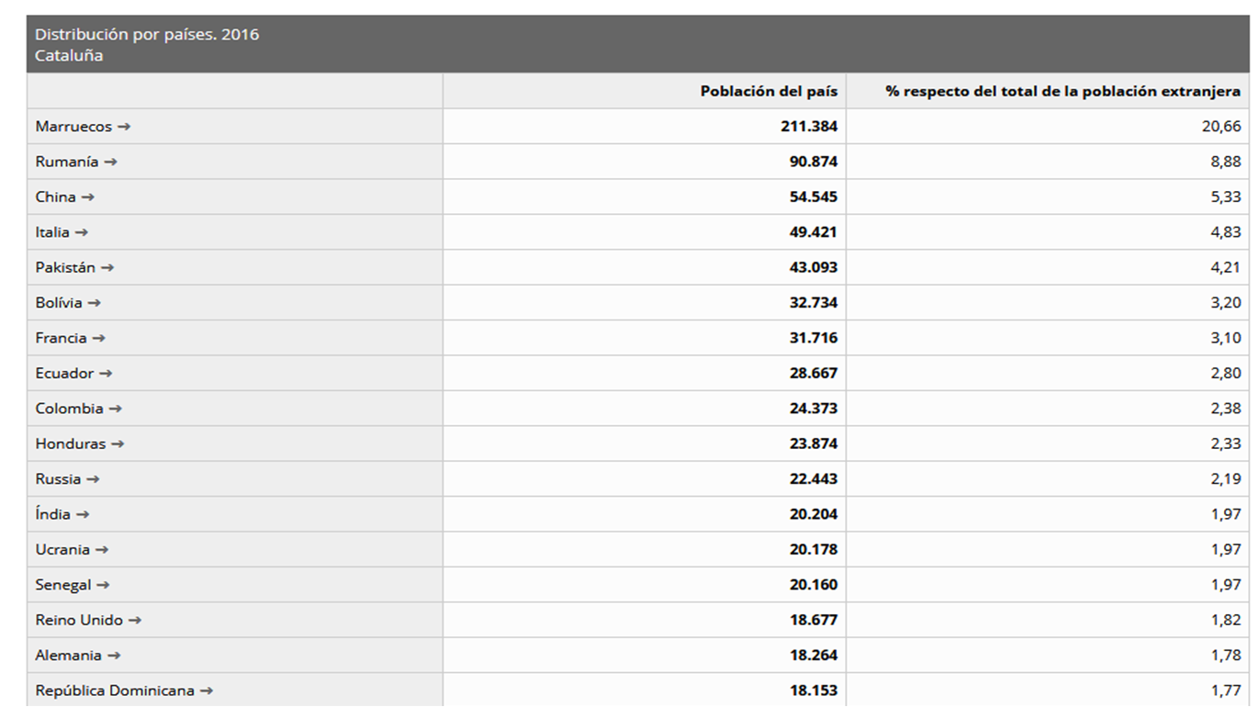Select percentage value 1,82
Screen dimensions: 1259x707
pyautogui.click(x=1225, y=621)
